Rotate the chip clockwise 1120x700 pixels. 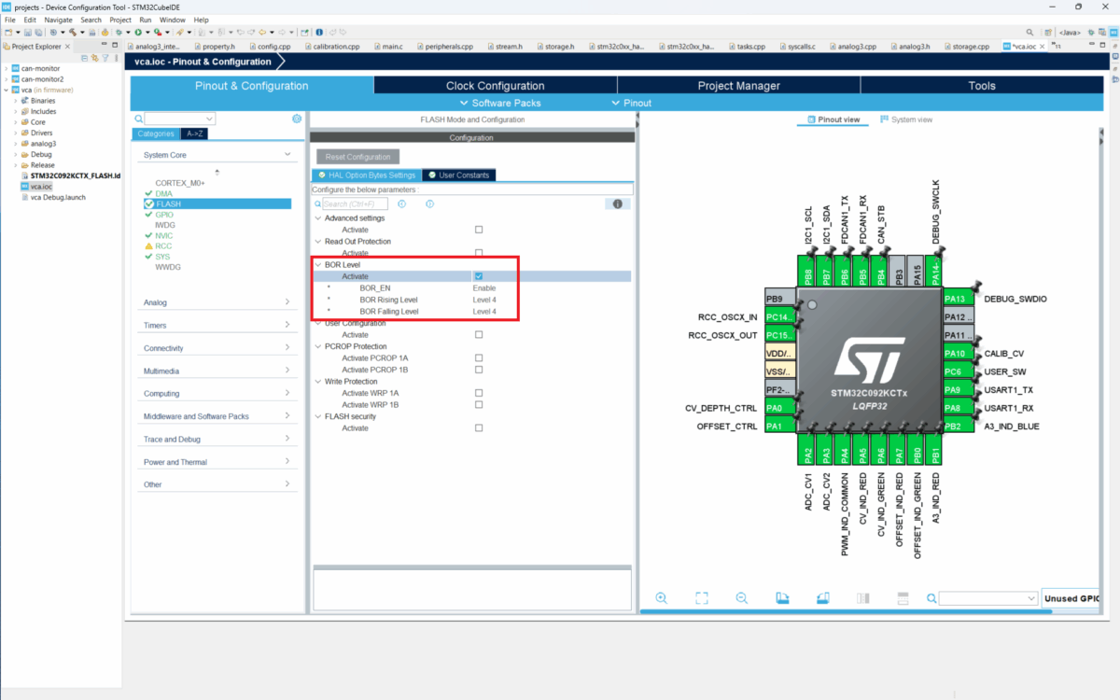782,598
